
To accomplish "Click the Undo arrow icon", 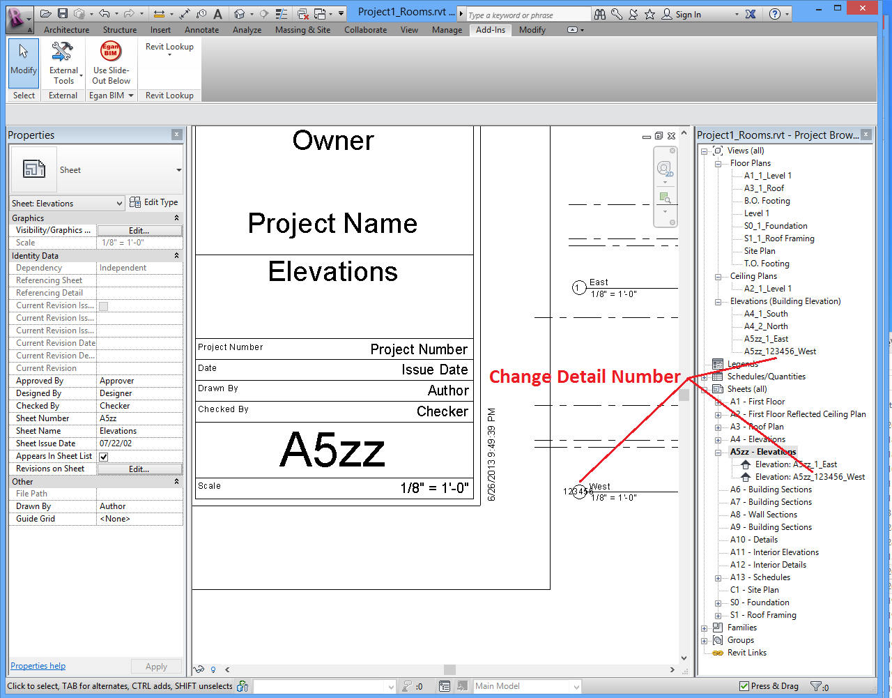I will click(104, 14).
